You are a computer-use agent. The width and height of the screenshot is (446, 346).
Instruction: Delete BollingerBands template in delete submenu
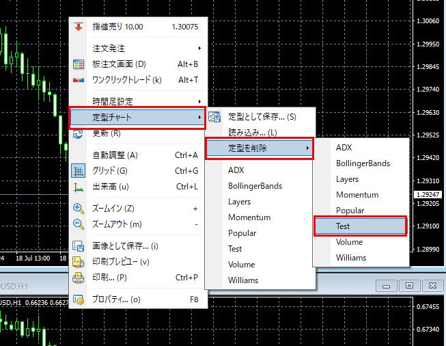click(x=361, y=163)
